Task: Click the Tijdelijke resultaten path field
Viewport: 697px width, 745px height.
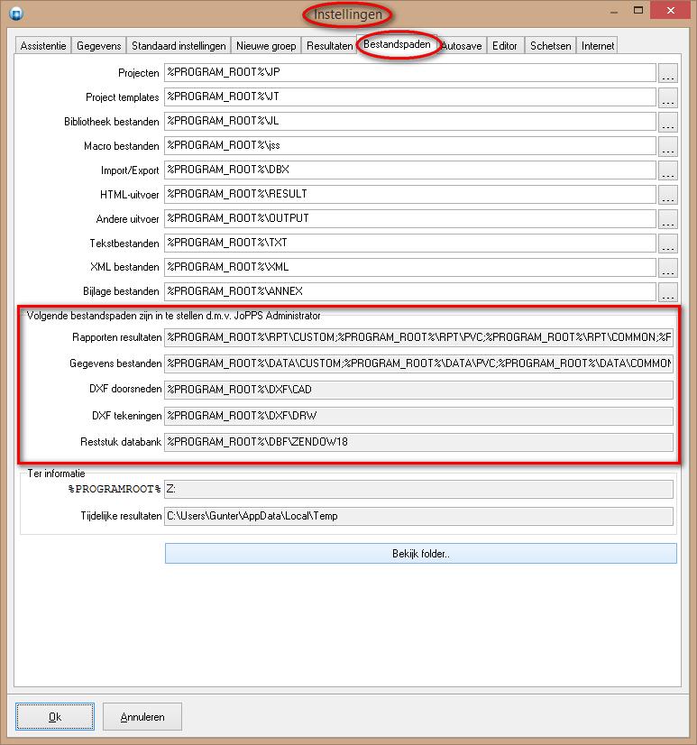Action: point(418,516)
